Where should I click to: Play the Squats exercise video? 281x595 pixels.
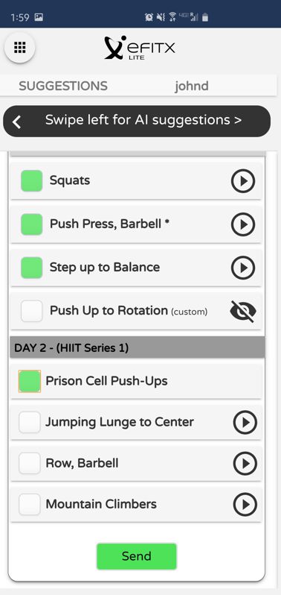click(x=243, y=181)
